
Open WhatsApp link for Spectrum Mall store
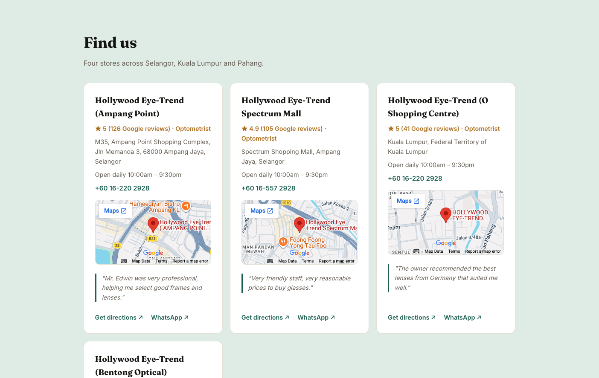pos(316,317)
